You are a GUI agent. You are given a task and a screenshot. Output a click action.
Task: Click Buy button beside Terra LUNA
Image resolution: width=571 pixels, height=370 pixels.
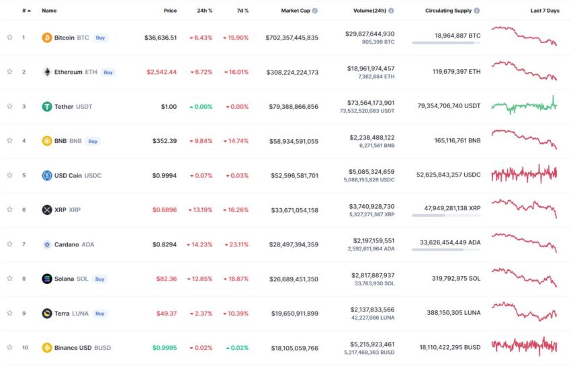point(100,313)
